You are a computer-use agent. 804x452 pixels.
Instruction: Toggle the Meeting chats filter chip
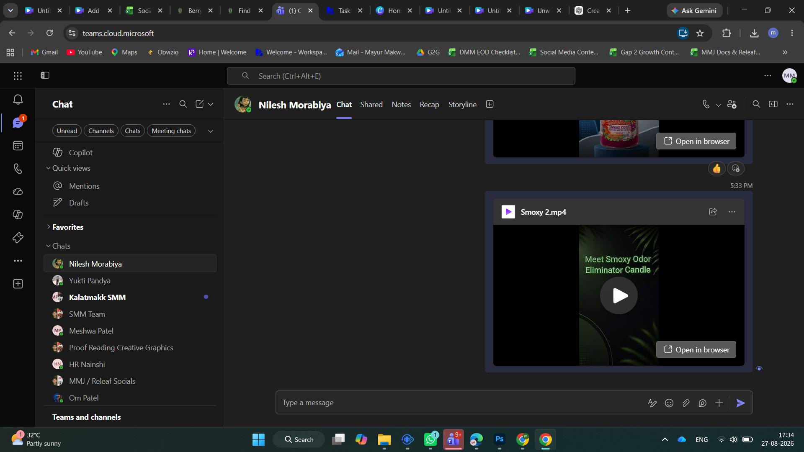tap(171, 131)
